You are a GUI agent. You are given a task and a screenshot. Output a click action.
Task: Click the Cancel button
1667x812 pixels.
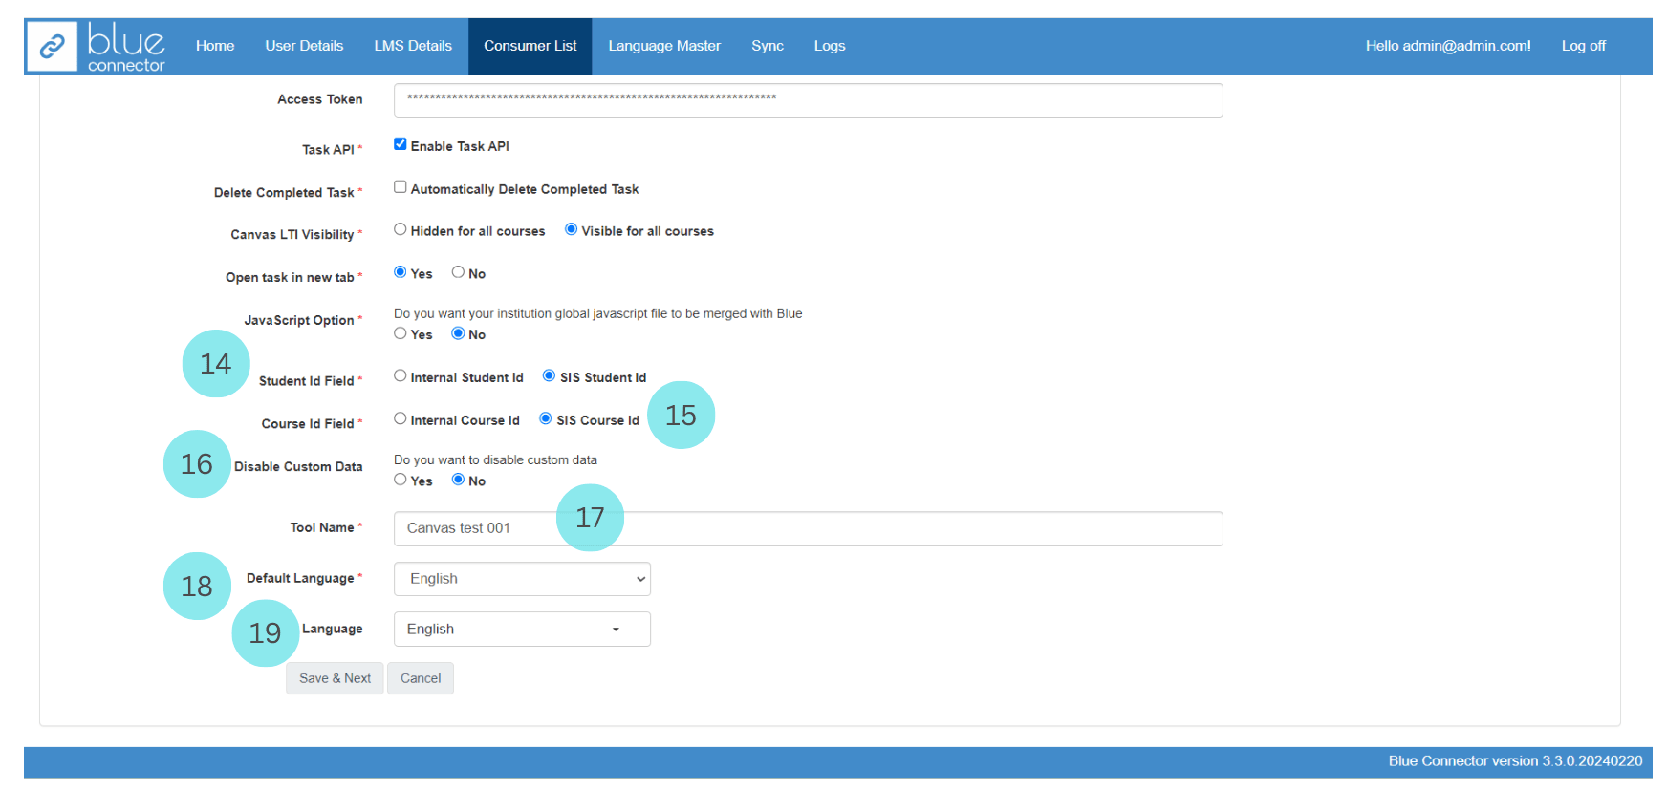tap(421, 678)
